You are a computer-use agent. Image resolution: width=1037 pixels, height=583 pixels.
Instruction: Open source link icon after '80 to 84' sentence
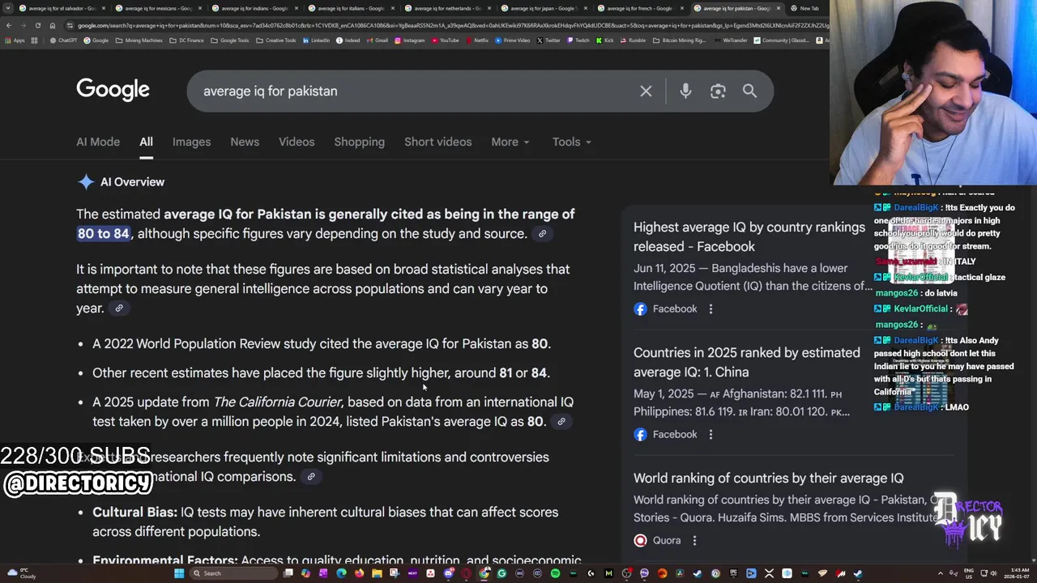click(x=542, y=234)
